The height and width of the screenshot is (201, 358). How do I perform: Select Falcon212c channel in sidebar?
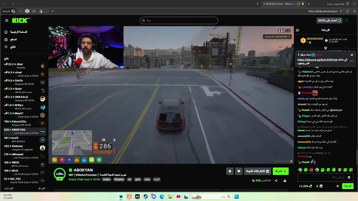[24, 123]
